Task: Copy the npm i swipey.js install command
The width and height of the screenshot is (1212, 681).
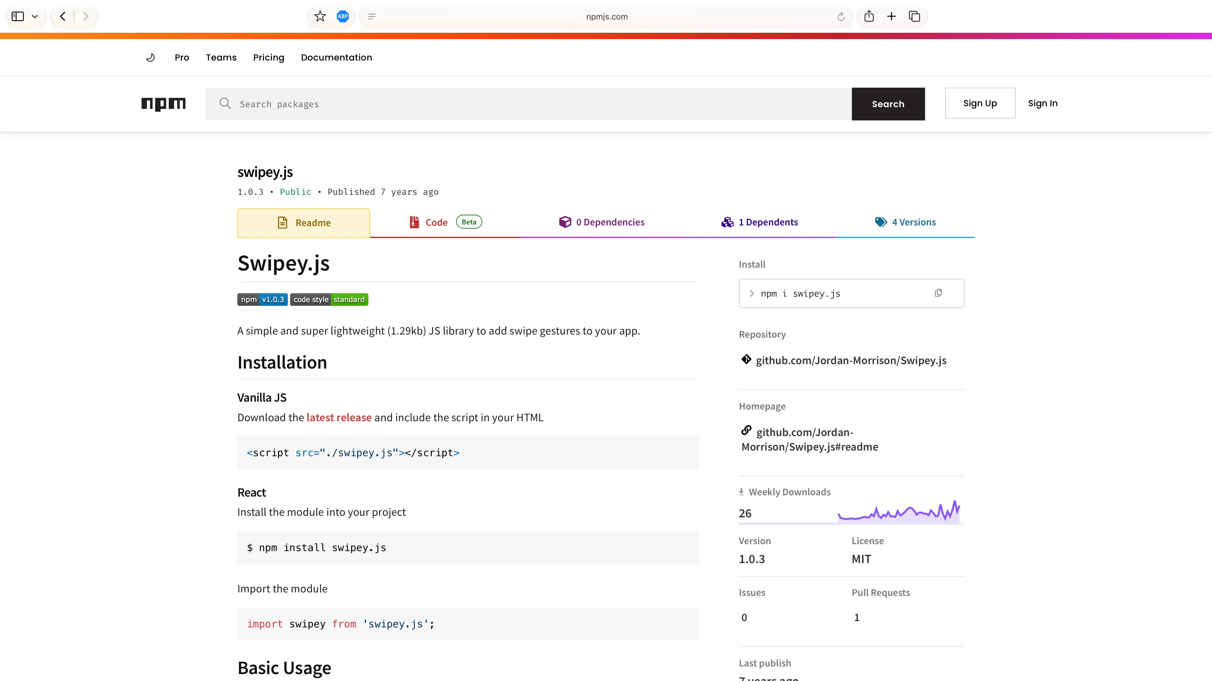Action: point(938,293)
